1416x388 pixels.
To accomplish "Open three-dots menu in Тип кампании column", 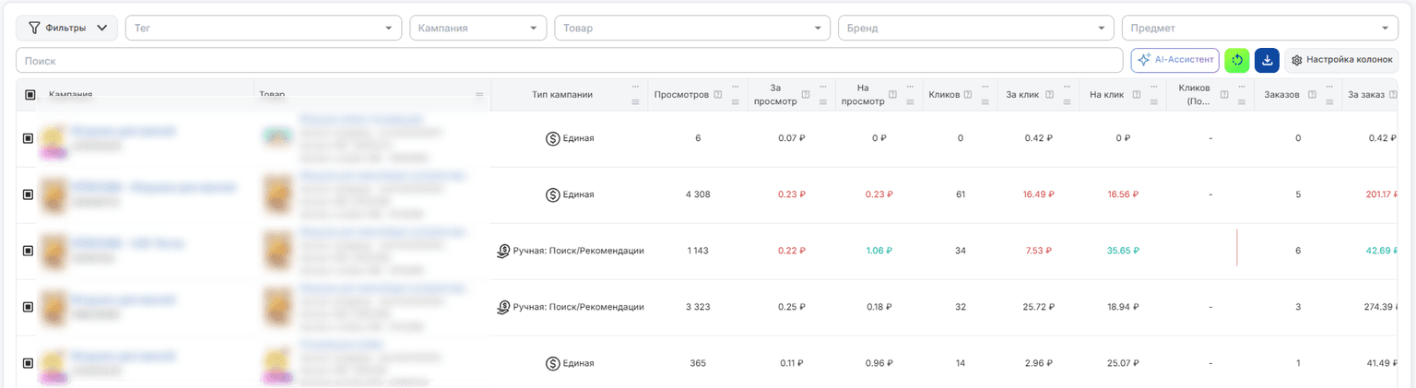I will pos(635,88).
